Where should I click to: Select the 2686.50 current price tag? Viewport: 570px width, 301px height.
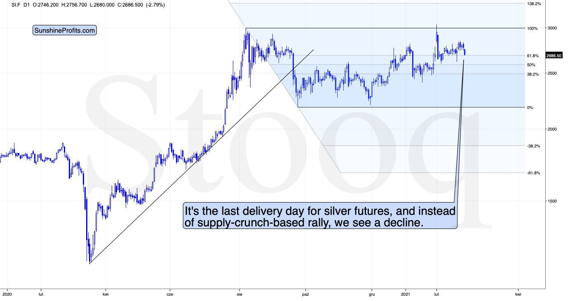click(554, 56)
